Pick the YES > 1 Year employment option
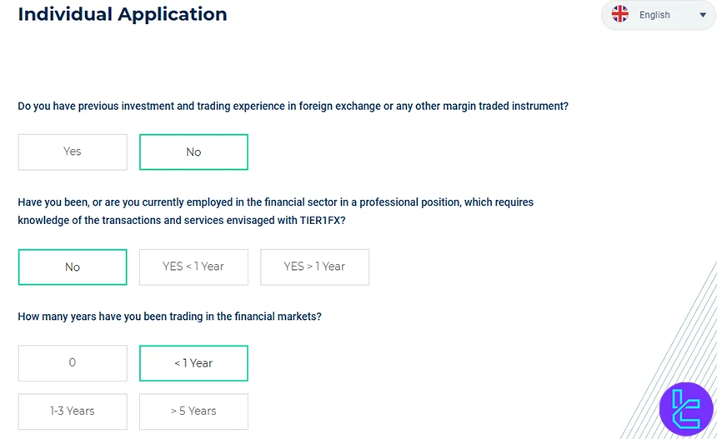Viewport: 717px width, 439px height. click(314, 267)
